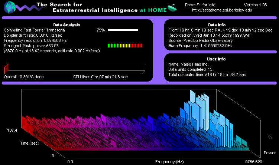This screenshot has height=165, width=279.
Task: Click the "0.0" frequency axis origin value
Action: (x=70, y=162)
